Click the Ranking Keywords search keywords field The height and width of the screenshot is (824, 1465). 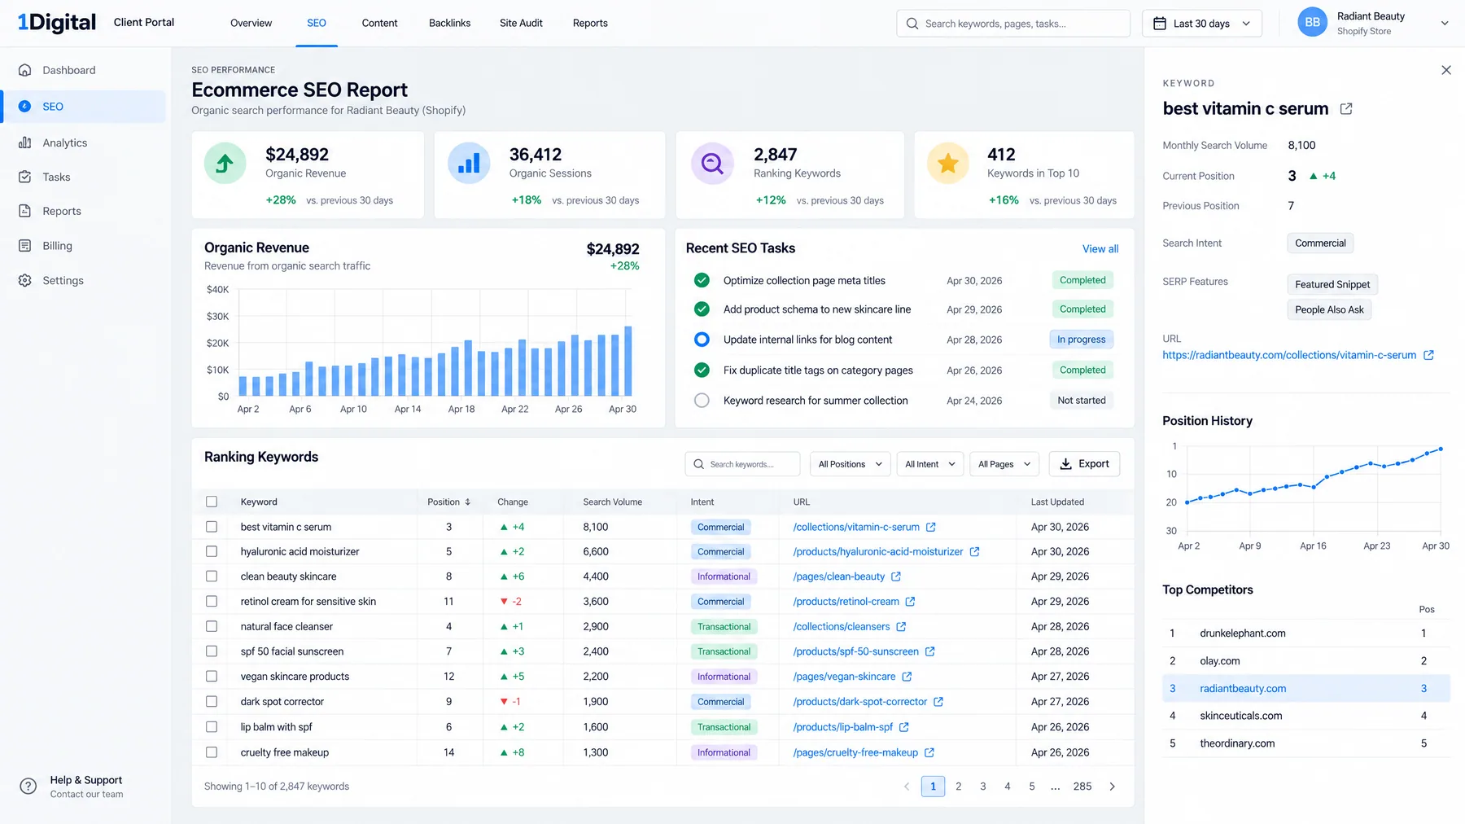742,464
